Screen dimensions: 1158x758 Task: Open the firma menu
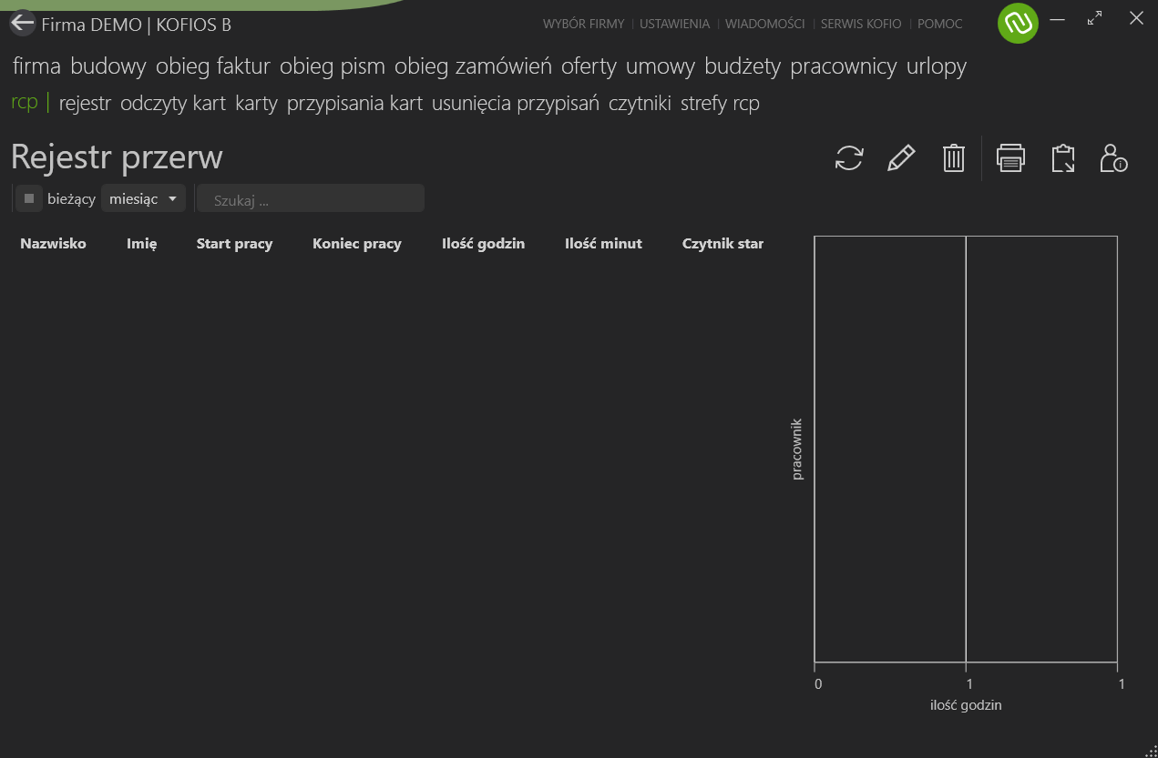click(36, 66)
